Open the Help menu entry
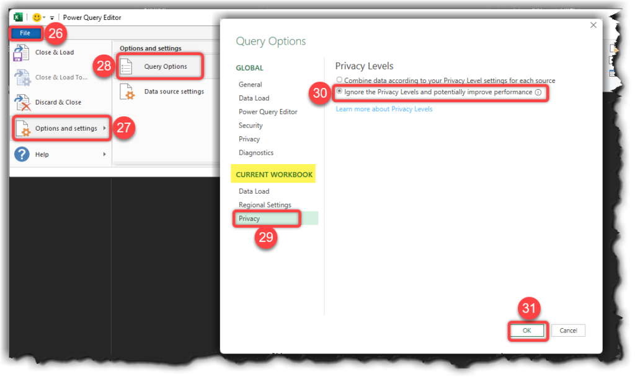The height and width of the screenshot is (377, 635). point(42,154)
